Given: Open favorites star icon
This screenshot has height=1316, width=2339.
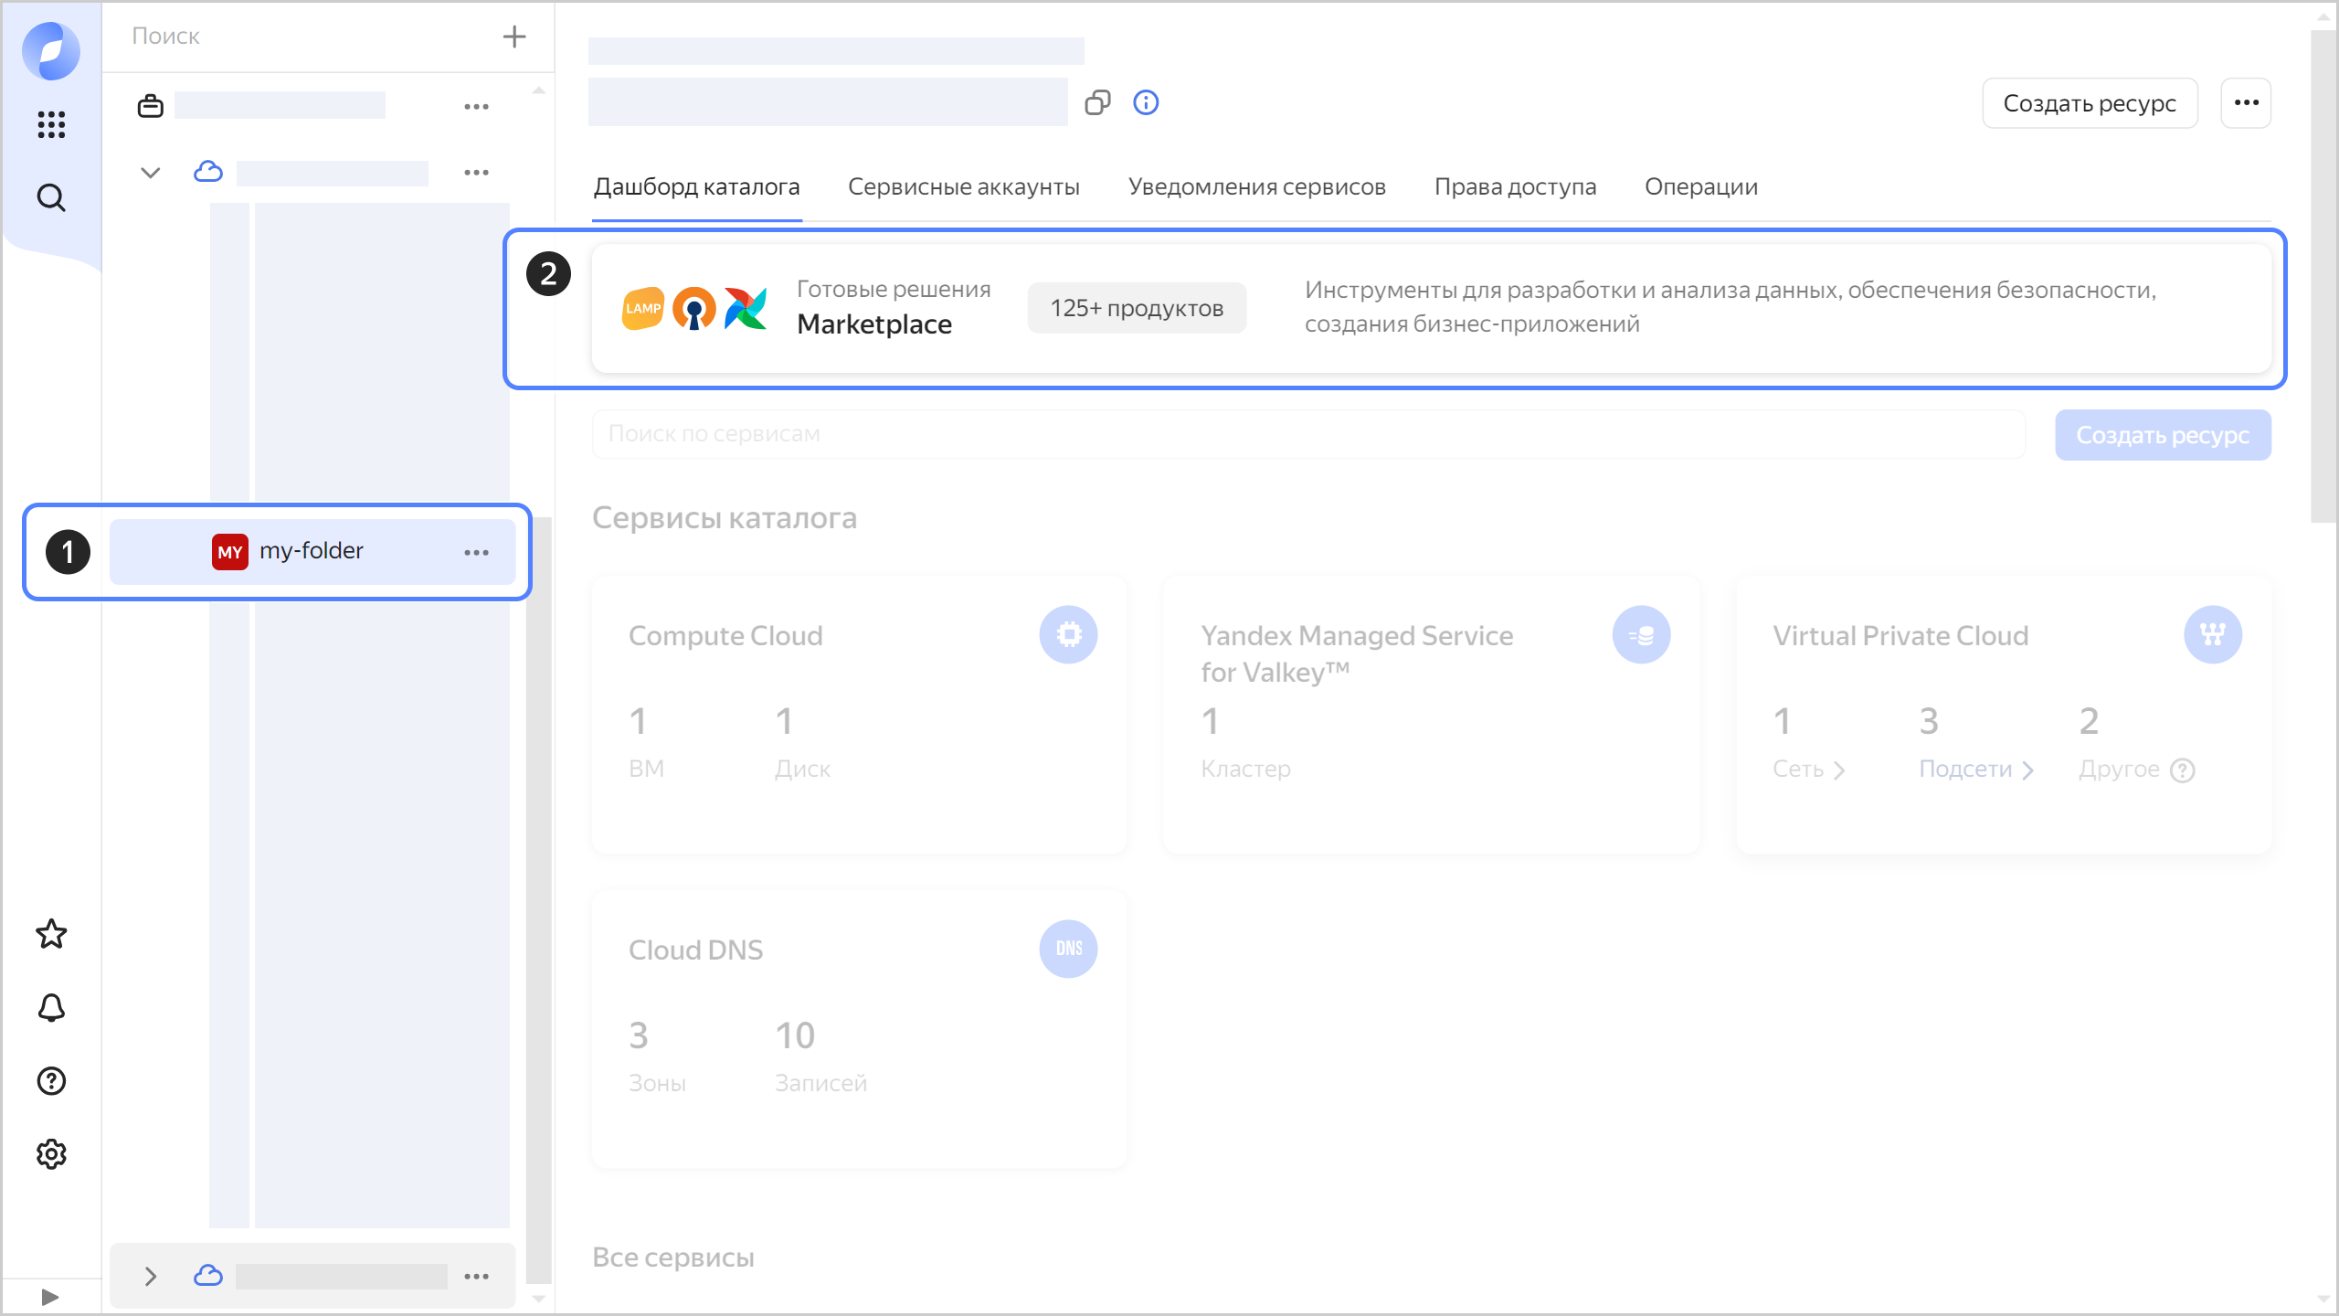Looking at the screenshot, I should tap(51, 934).
